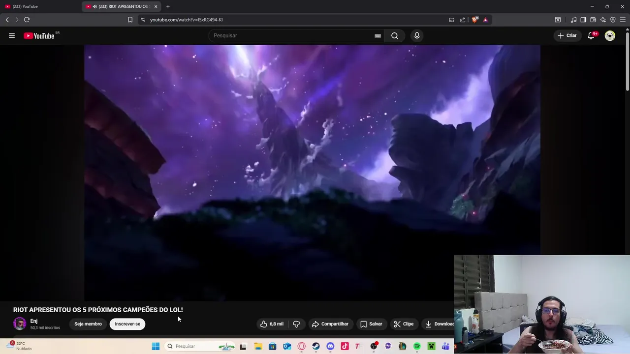Click the Download button below the video

439,324
